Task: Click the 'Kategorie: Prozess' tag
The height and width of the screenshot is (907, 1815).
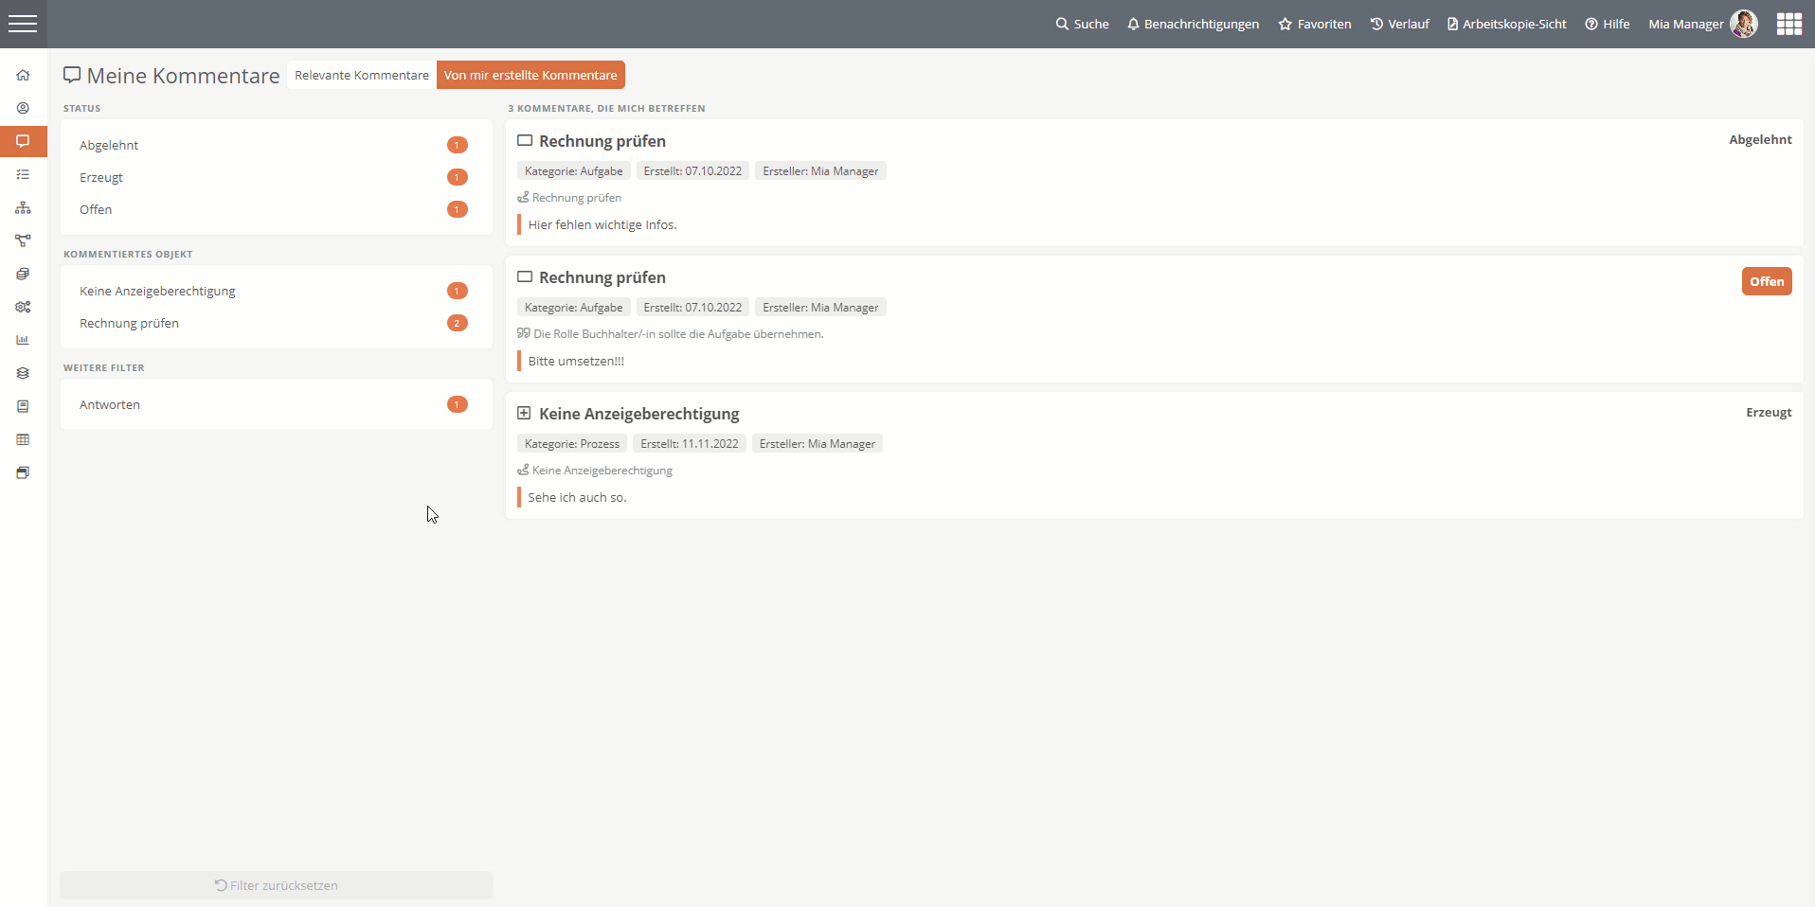Action: (572, 443)
